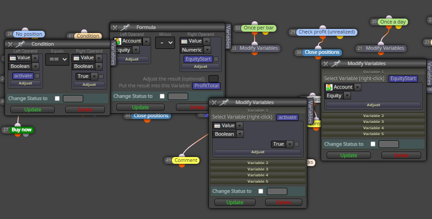Click Update in activate Modify Variables panel
The width and height of the screenshot is (432, 219).
point(235,202)
